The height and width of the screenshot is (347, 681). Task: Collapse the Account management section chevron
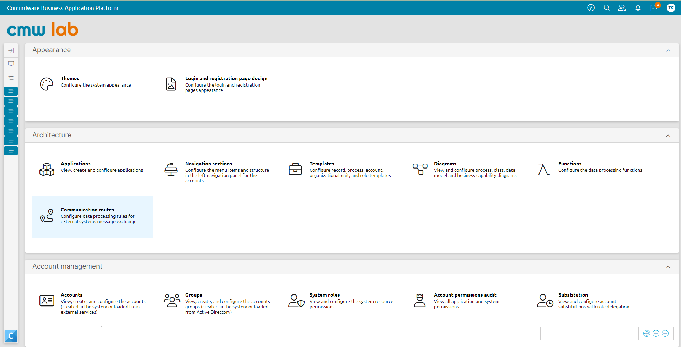(668, 267)
